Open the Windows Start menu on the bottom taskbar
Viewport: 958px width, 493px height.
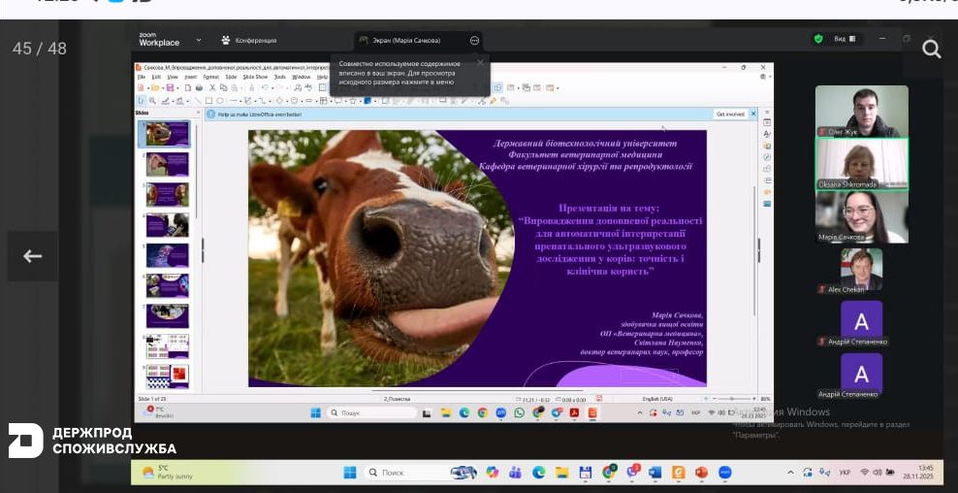pyautogui.click(x=349, y=473)
